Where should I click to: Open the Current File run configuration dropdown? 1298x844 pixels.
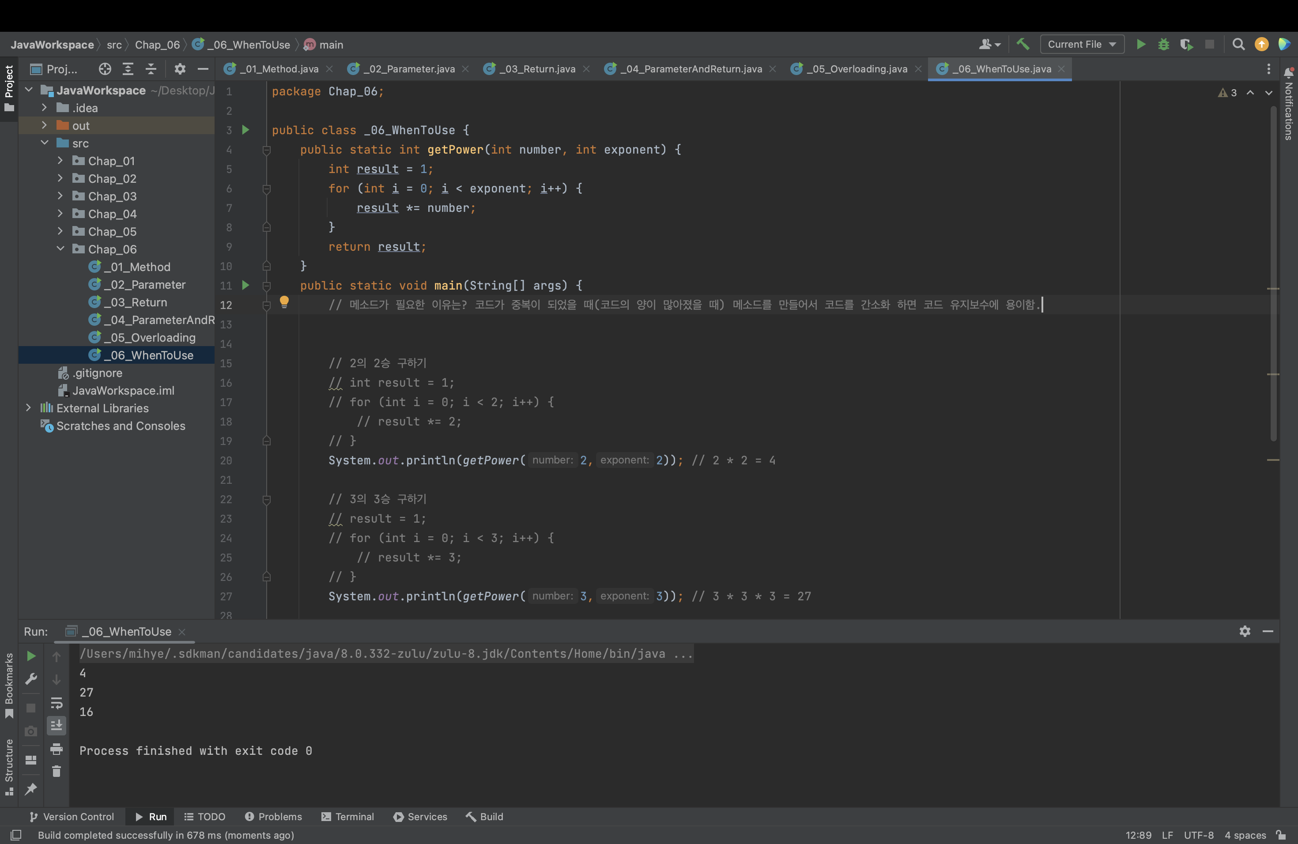tap(1082, 44)
